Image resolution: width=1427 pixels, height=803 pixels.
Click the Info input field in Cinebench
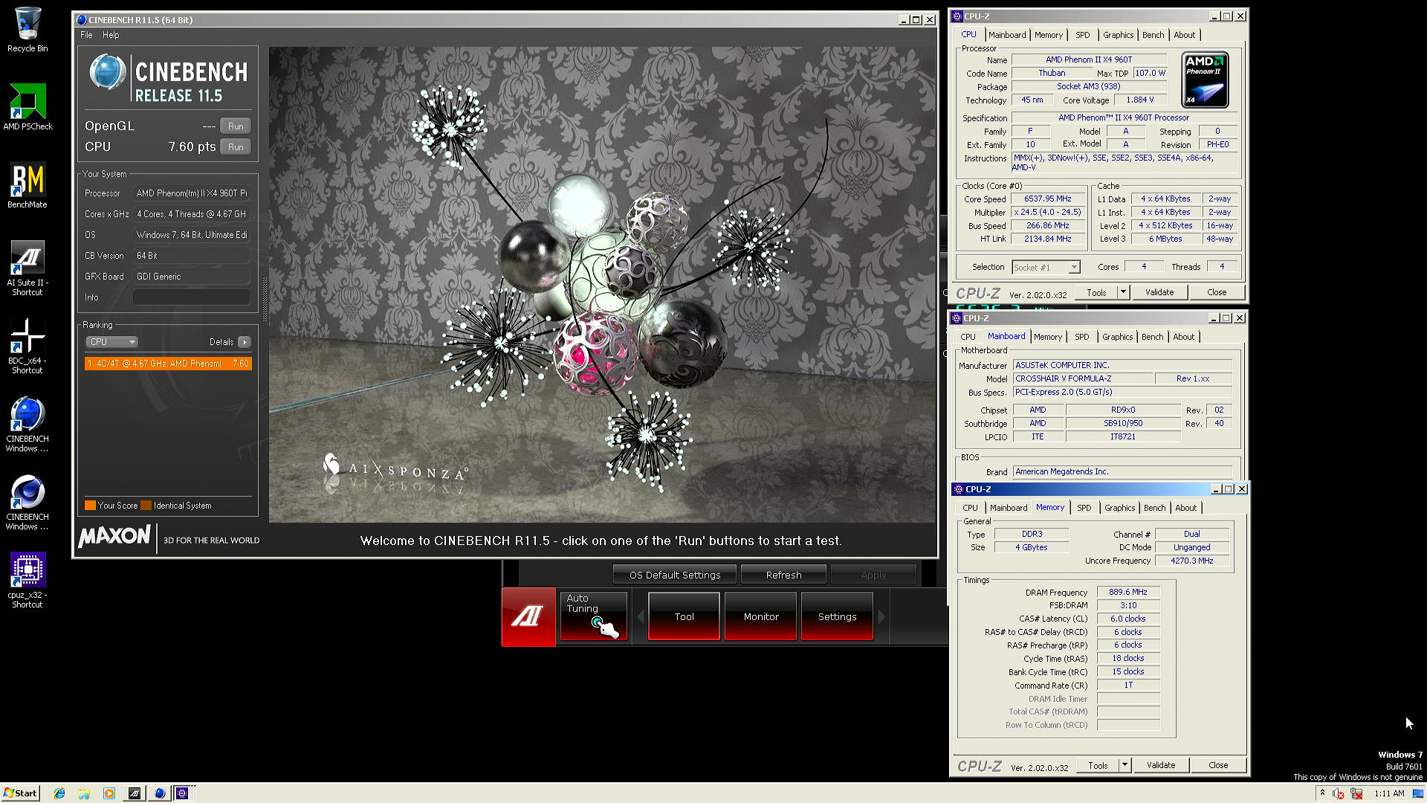[x=191, y=297]
